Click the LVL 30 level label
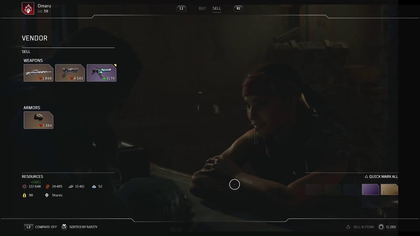This screenshot has width=420, height=236. [x=43, y=11]
